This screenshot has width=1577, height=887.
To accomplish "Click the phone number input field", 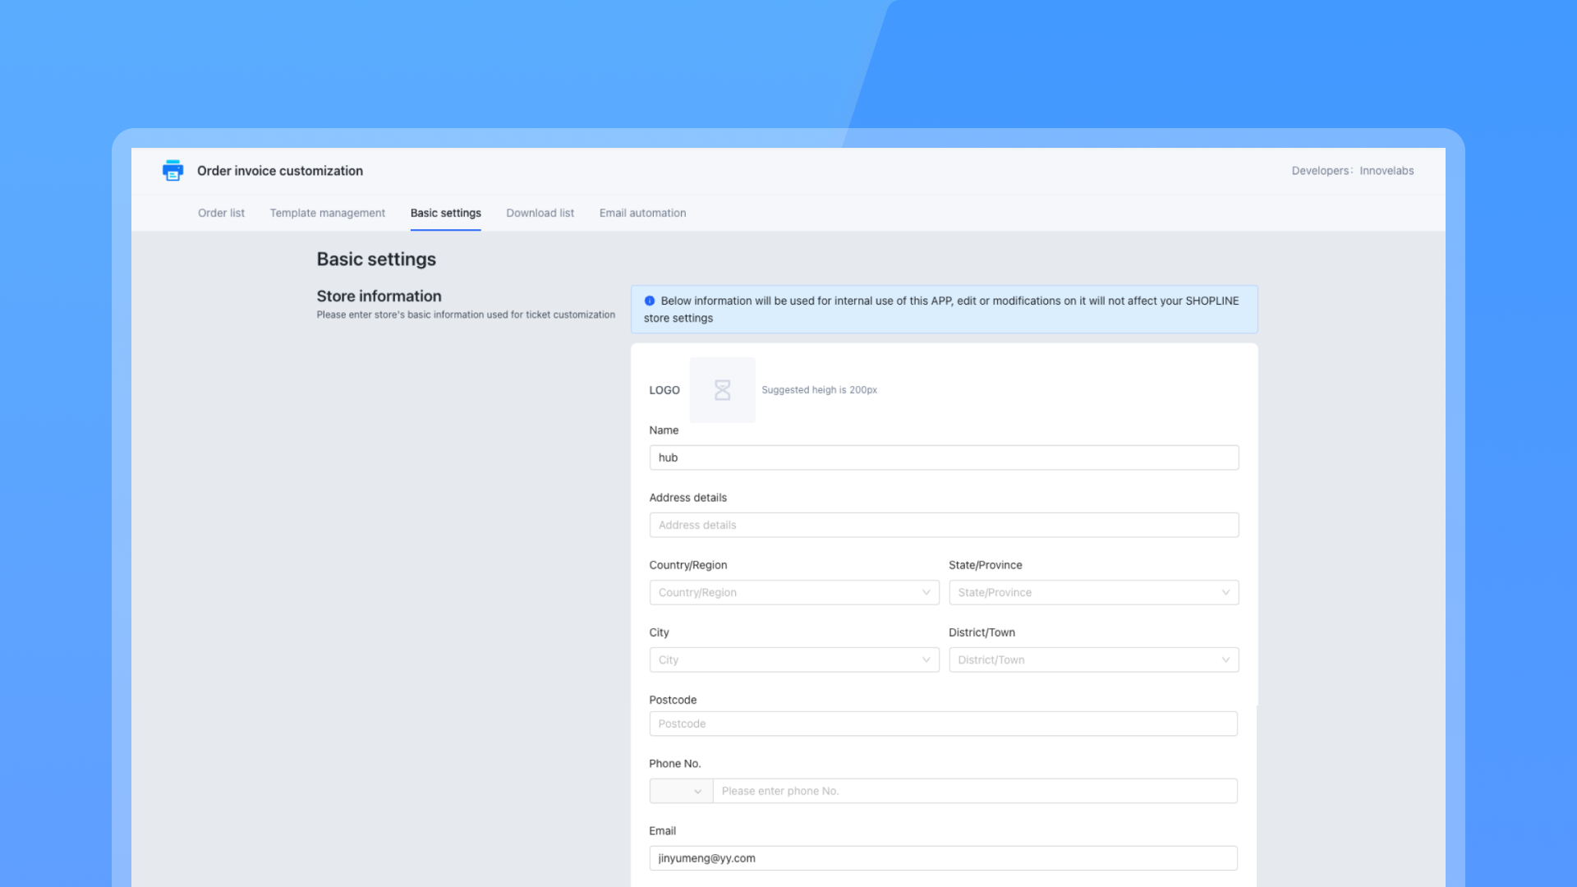I will [974, 791].
